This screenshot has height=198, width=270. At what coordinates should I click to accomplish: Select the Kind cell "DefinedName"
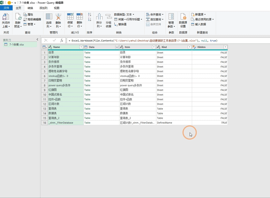pyautogui.click(x=174, y=123)
